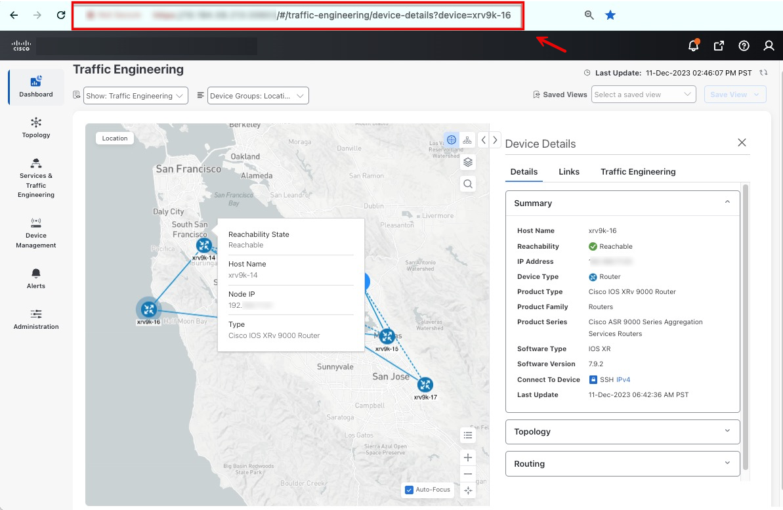Click the bookmark star icon

[610, 15]
